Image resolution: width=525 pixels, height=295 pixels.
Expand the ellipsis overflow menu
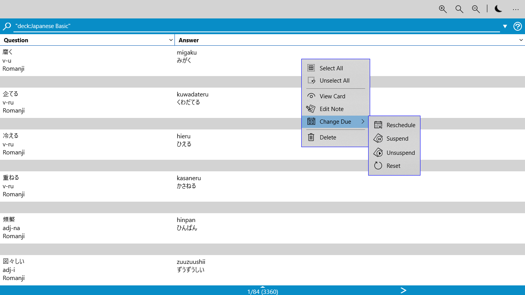[x=516, y=9]
